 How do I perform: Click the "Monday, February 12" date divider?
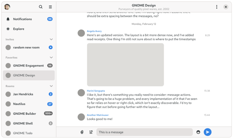click(144, 24)
